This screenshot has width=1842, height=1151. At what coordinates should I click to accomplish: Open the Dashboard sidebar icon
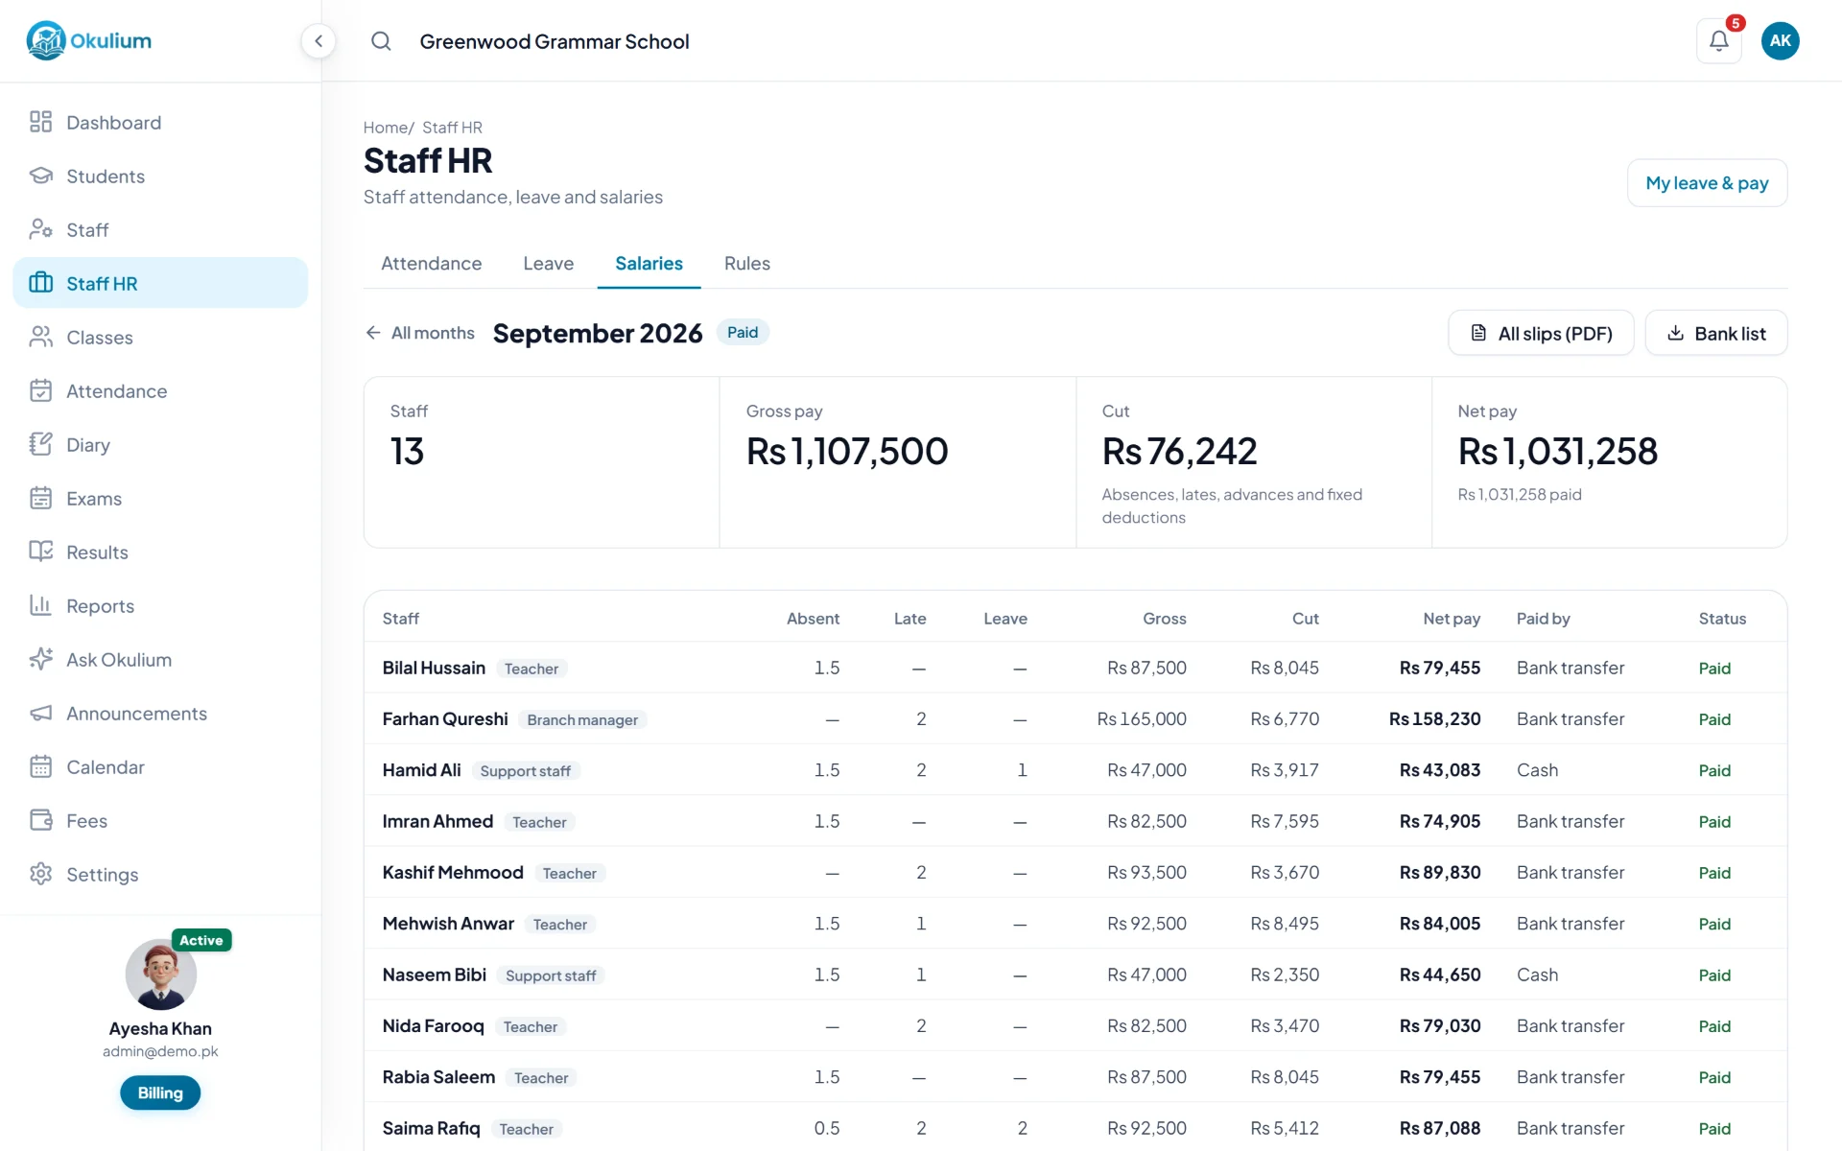40,122
